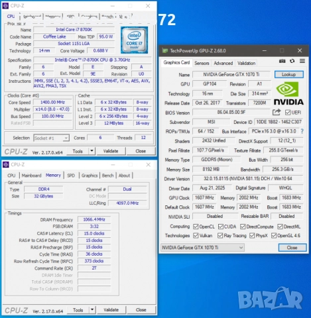Screen dimensions: 311x318
Task: Expand Tools arrow in Memory CPU-Z window
Action: (92, 310)
